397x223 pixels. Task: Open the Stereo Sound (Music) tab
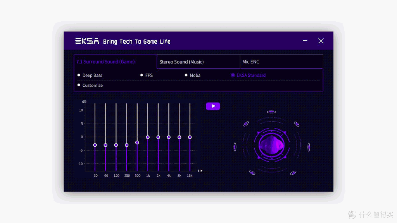[x=198, y=62]
